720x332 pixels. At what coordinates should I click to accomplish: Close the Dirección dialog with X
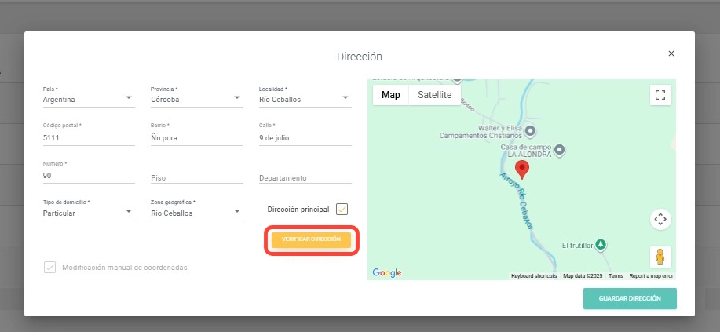671,53
